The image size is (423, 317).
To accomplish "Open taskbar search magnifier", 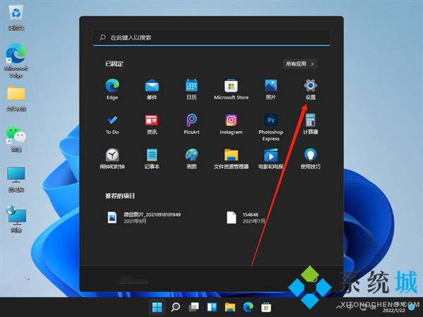I will click(176, 307).
